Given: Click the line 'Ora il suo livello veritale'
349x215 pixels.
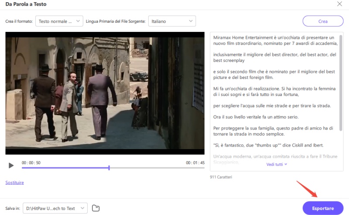Looking at the screenshot, I should [x=256, y=117].
